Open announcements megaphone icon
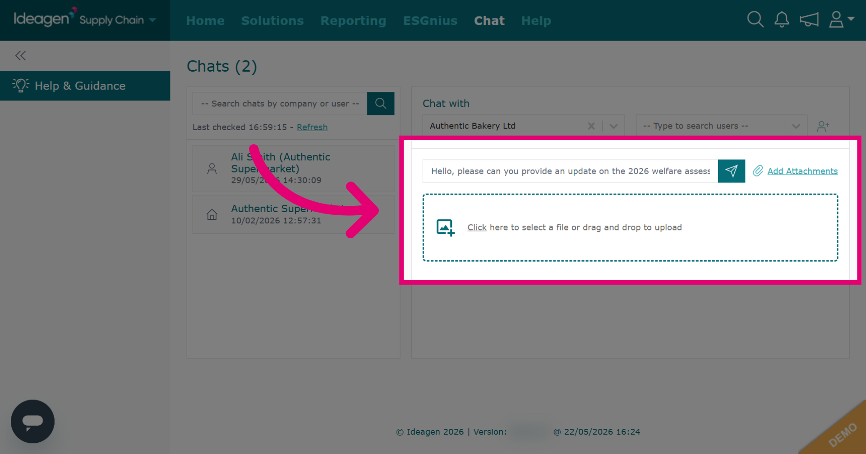This screenshot has height=454, width=866. (809, 20)
